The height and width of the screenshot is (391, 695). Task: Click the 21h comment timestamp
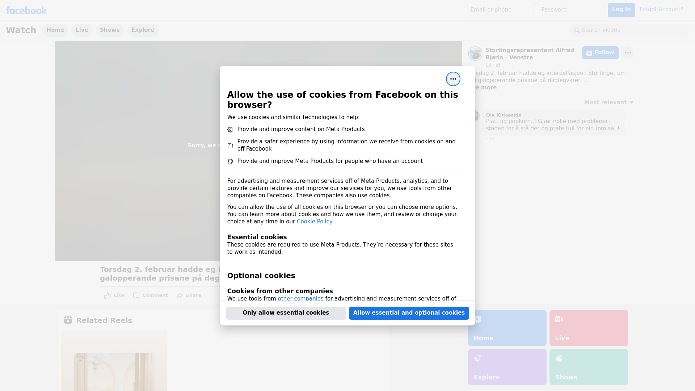[x=490, y=139]
